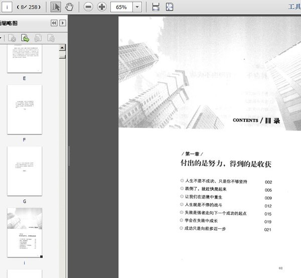Click the rotate pages icon
This screenshot has width=301, height=278.
(x=38, y=38)
